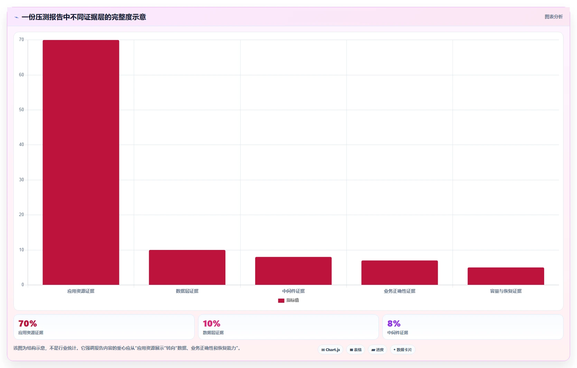Viewport: 577px width, 368px height.
Task: Click the 数据层证据 x-axis label
Action: tap(187, 291)
